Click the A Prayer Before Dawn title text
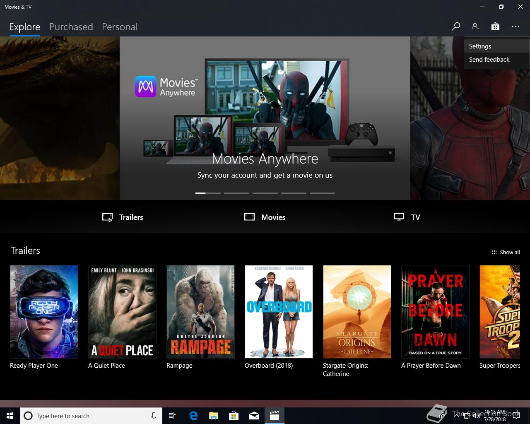Viewport: 530px width, 424px height. pos(431,366)
